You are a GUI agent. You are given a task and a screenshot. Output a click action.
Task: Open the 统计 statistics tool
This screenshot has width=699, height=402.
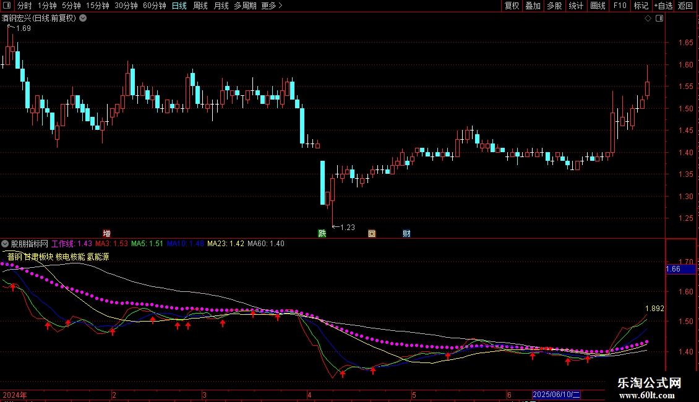pyautogui.click(x=576, y=6)
